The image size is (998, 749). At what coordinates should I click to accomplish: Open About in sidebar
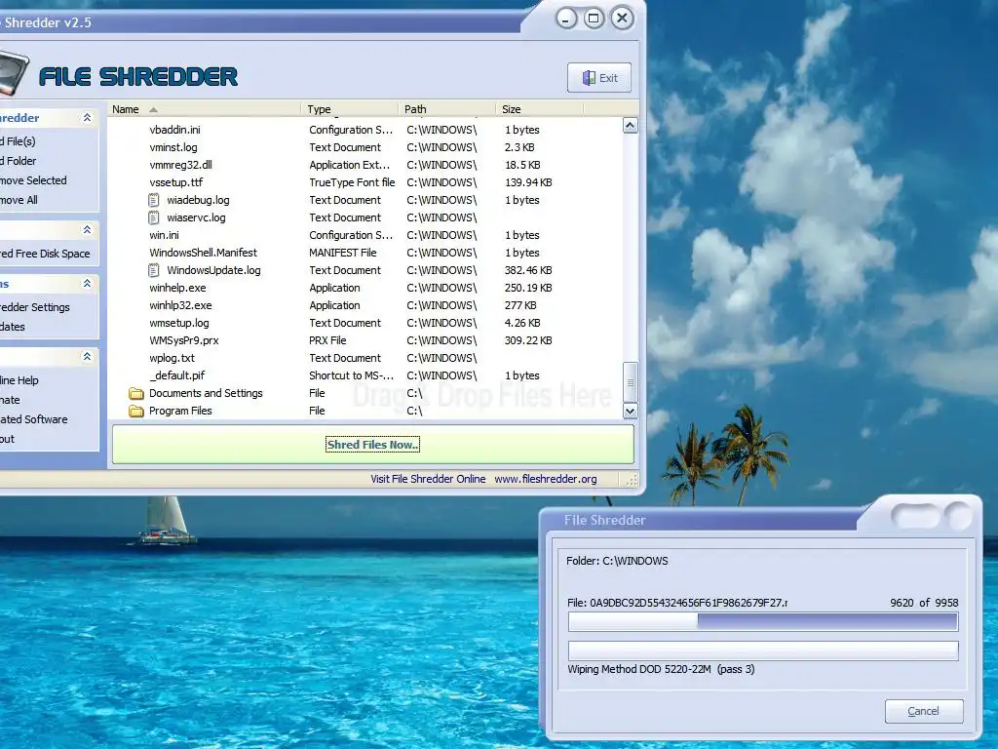[8, 439]
